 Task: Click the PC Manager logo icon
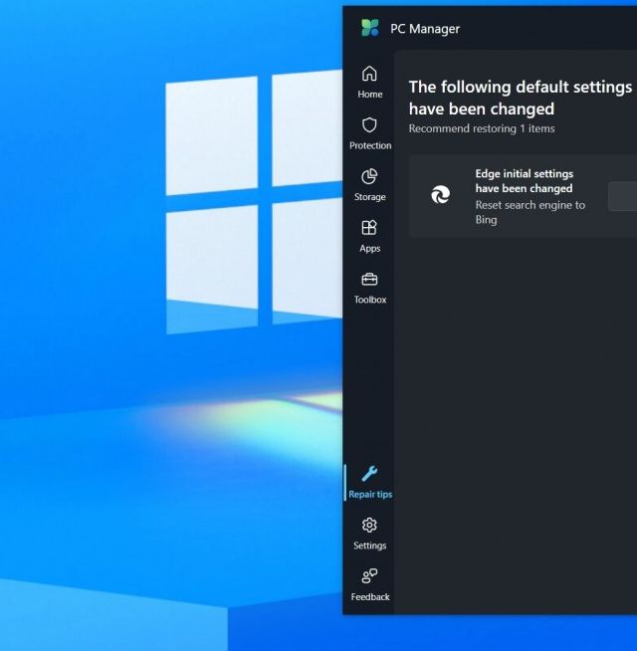tap(369, 28)
